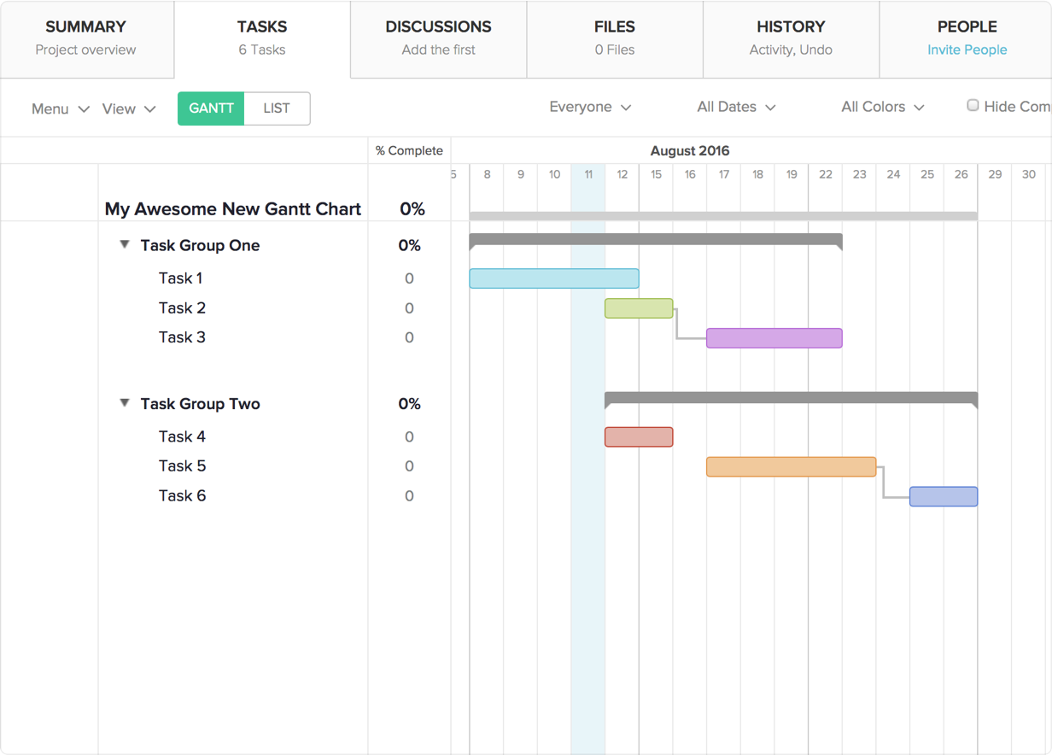The height and width of the screenshot is (755, 1052).
Task: Open the Everyone filter dropdown
Action: click(590, 107)
